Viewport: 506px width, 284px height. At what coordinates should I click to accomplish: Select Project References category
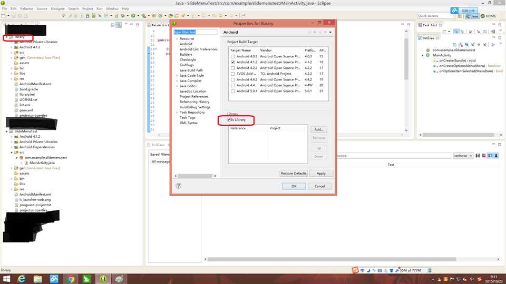pos(194,97)
